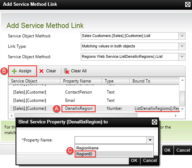Click the horizontal scrollbar thumb in grid
Image resolution: width=192 pixels, height=168 pixels.
pyautogui.click(x=76, y=116)
